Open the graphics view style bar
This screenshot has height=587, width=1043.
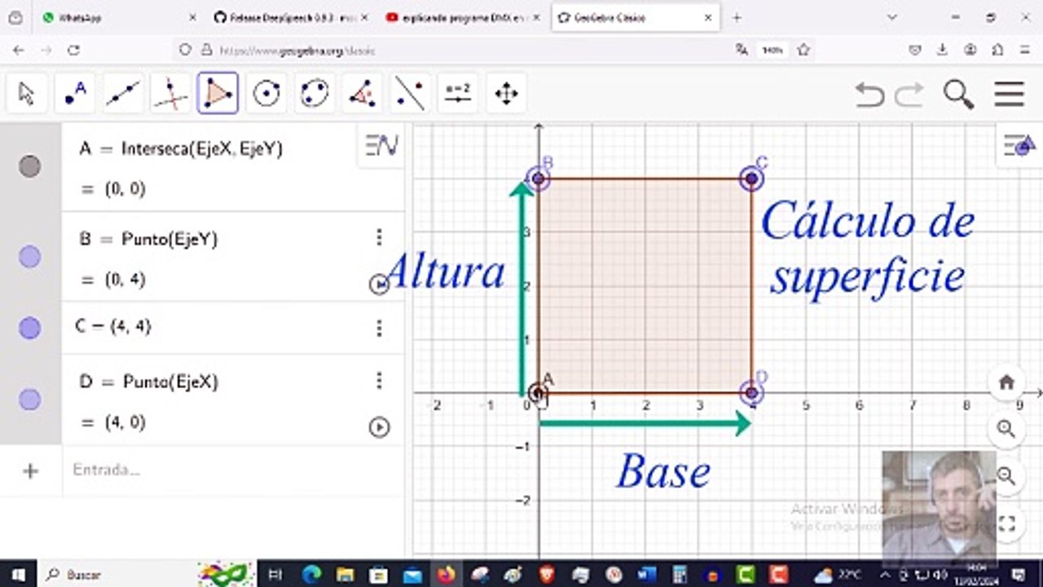click(1019, 146)
